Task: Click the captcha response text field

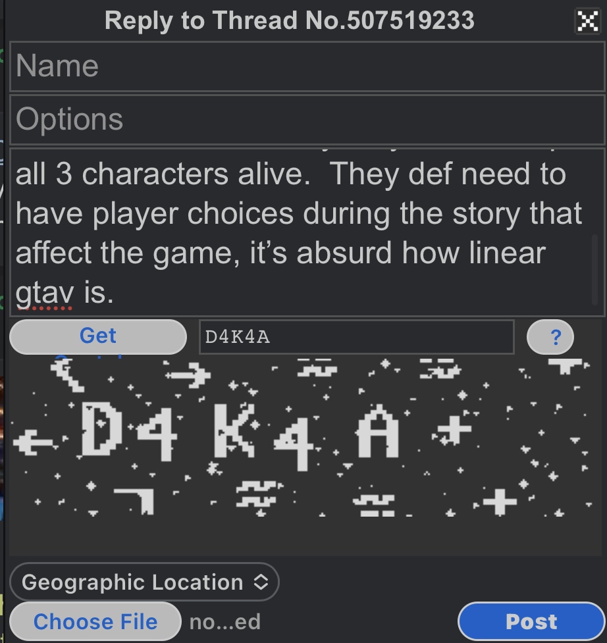Action: tap(356, 337)
